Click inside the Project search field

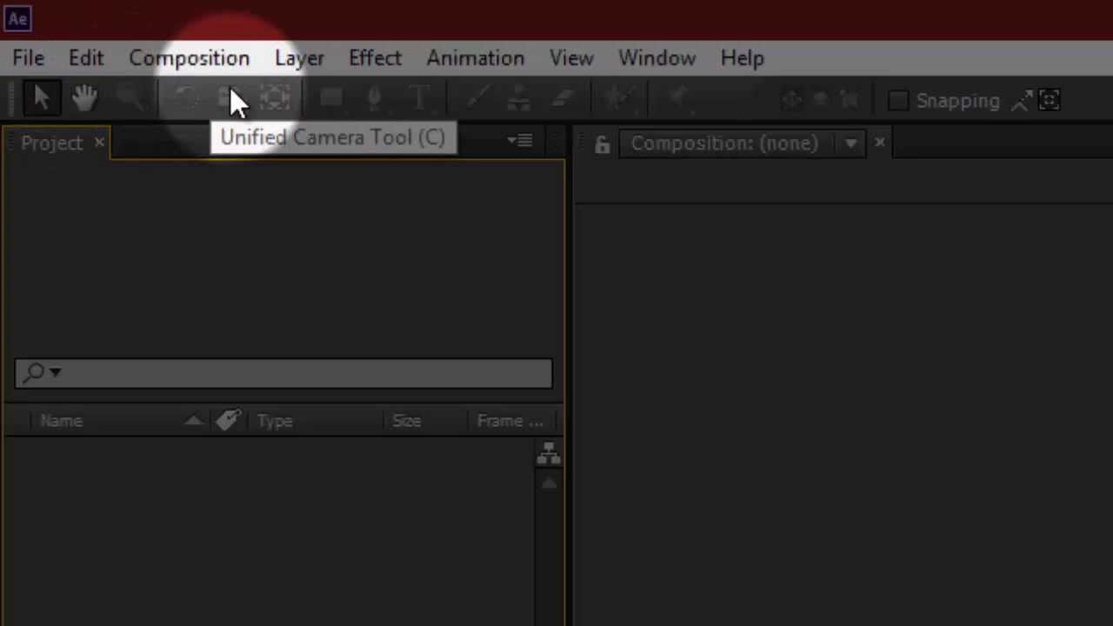tap(283, 373)
